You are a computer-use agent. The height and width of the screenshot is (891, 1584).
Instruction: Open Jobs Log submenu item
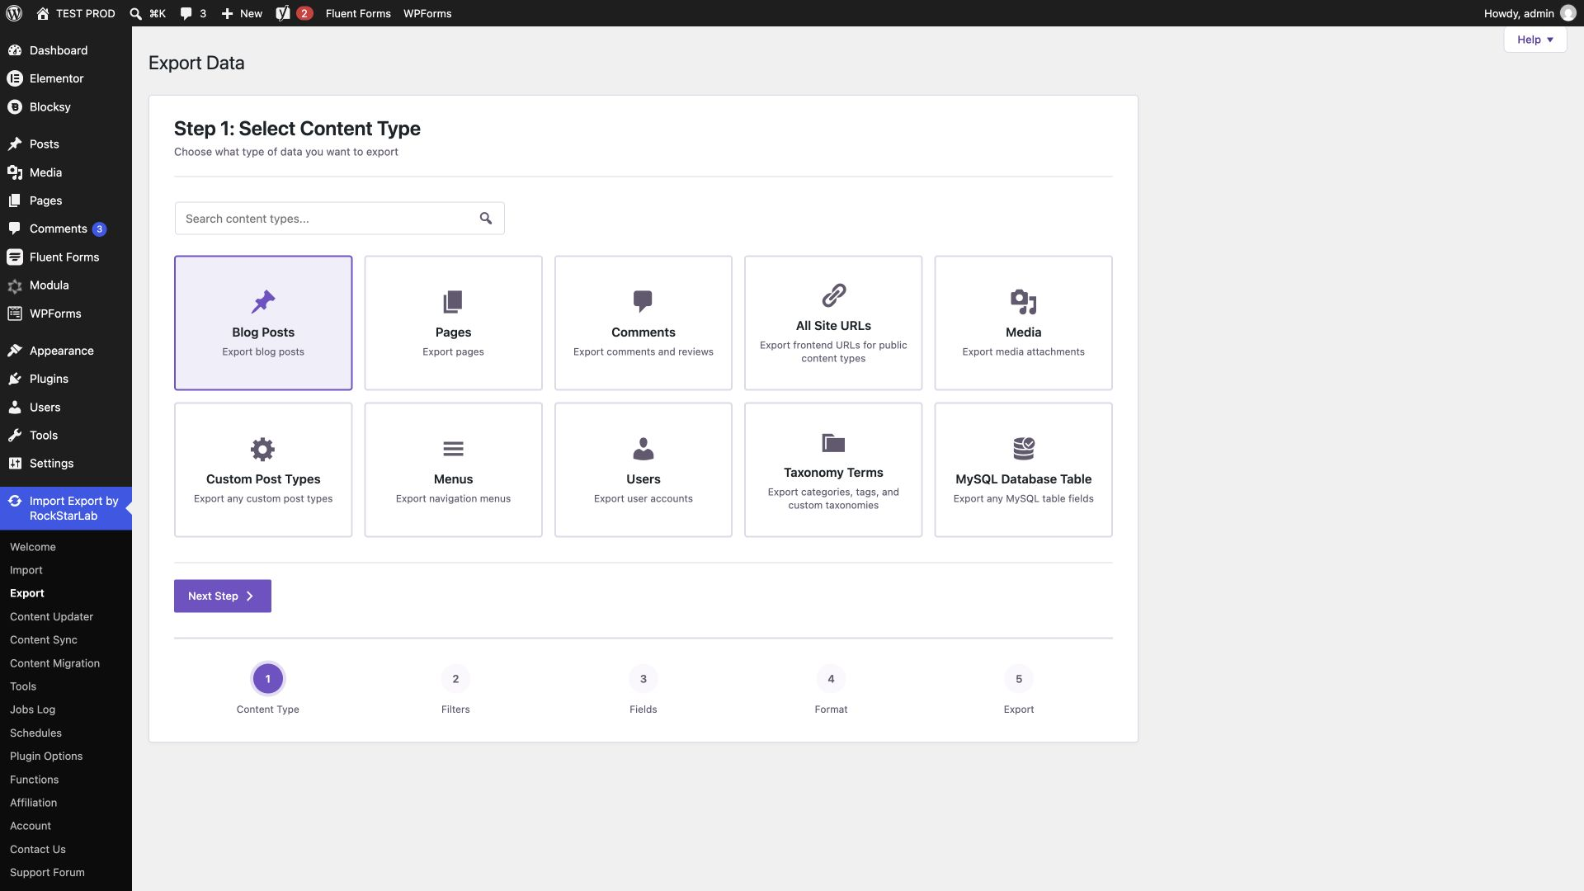32,709
